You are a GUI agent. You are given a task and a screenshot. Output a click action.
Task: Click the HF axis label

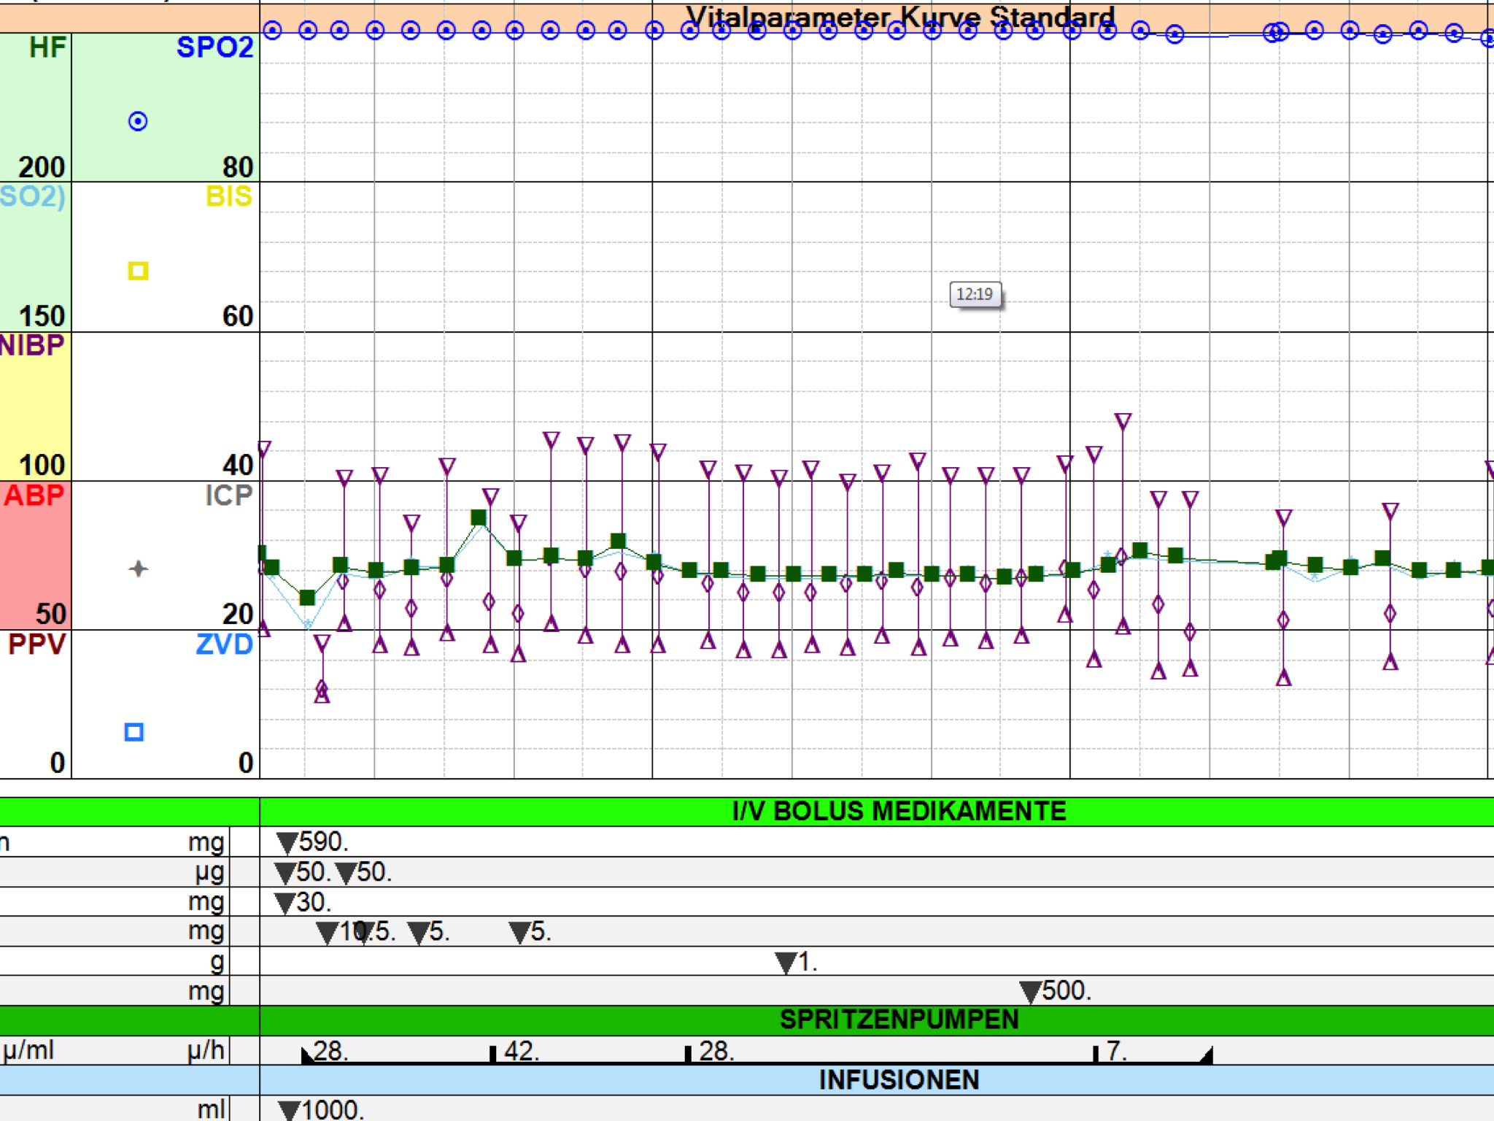pos(47,48)
